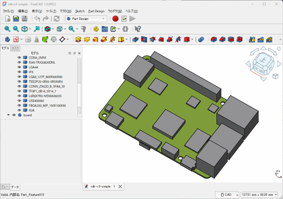Hide the LGA44 part via eye icon
283x199 pixels.
[x=19, y=67]
